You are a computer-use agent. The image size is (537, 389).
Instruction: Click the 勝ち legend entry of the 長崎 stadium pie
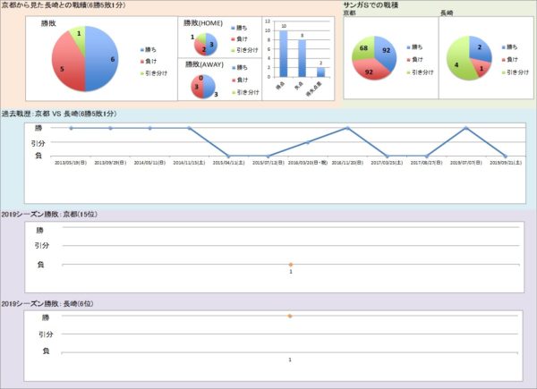tap(510, 47)
